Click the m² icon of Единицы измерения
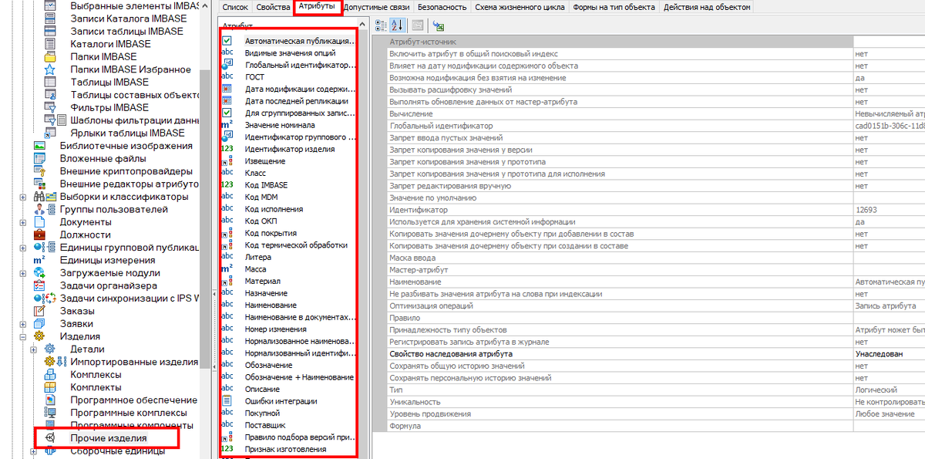The height and width of the screenshot is (459, 925). pyautogui.click(x=40, y=260)
